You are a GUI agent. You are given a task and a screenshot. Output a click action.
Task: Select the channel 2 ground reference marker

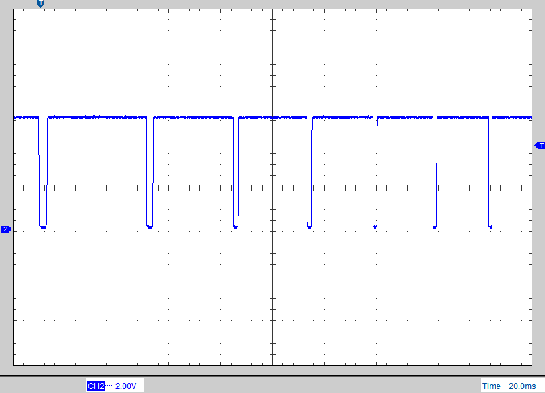coord(6,229)
